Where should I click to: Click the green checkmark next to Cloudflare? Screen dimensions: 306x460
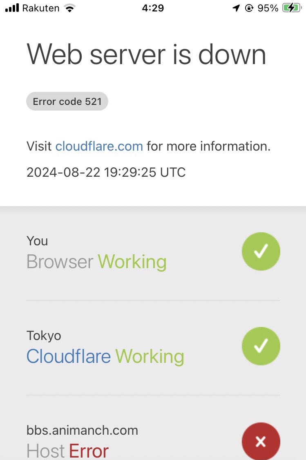pyautogui.click(x=261, y=346)
